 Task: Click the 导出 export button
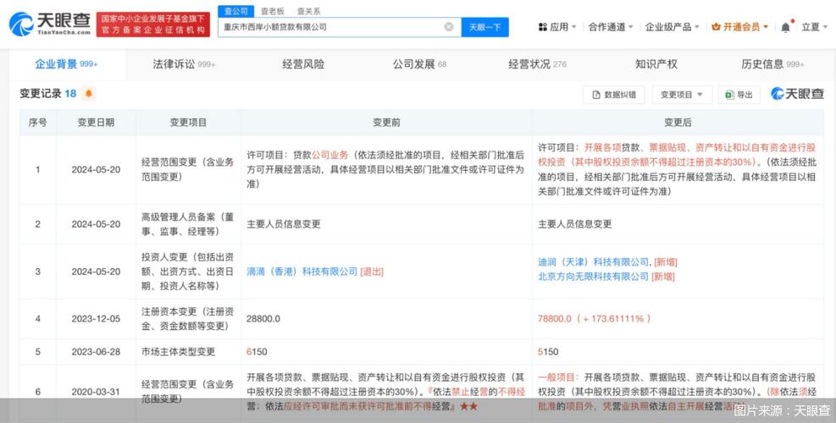pos(739,95)
